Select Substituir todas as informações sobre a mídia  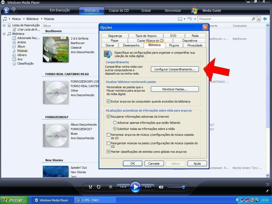pyautogui.click(x=115, y=129)
